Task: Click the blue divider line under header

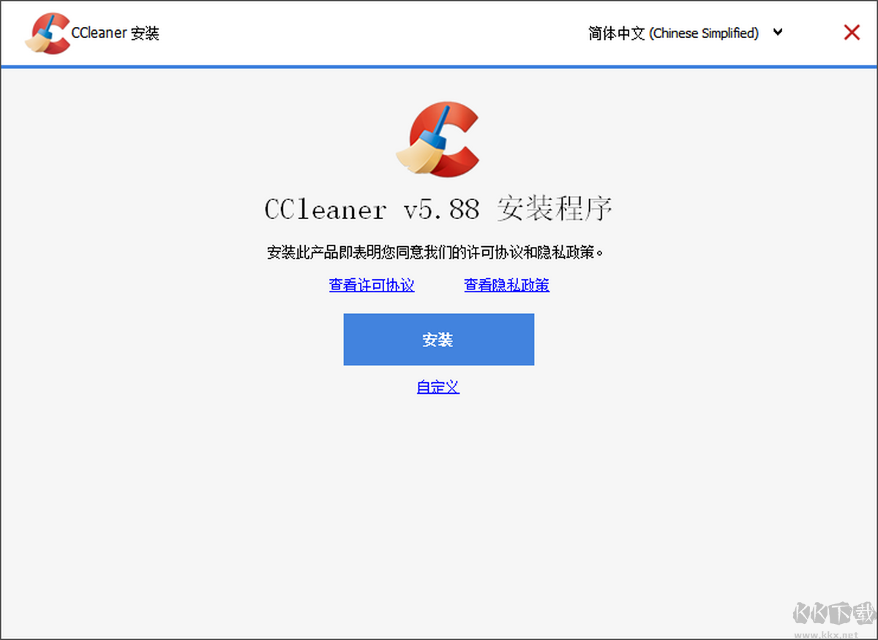Action: point(439,66)
